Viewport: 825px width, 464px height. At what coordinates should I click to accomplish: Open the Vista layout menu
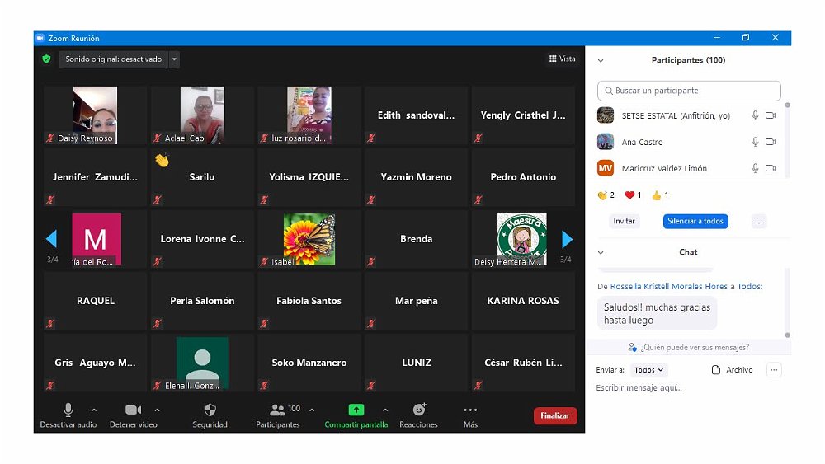click(563, 59)
